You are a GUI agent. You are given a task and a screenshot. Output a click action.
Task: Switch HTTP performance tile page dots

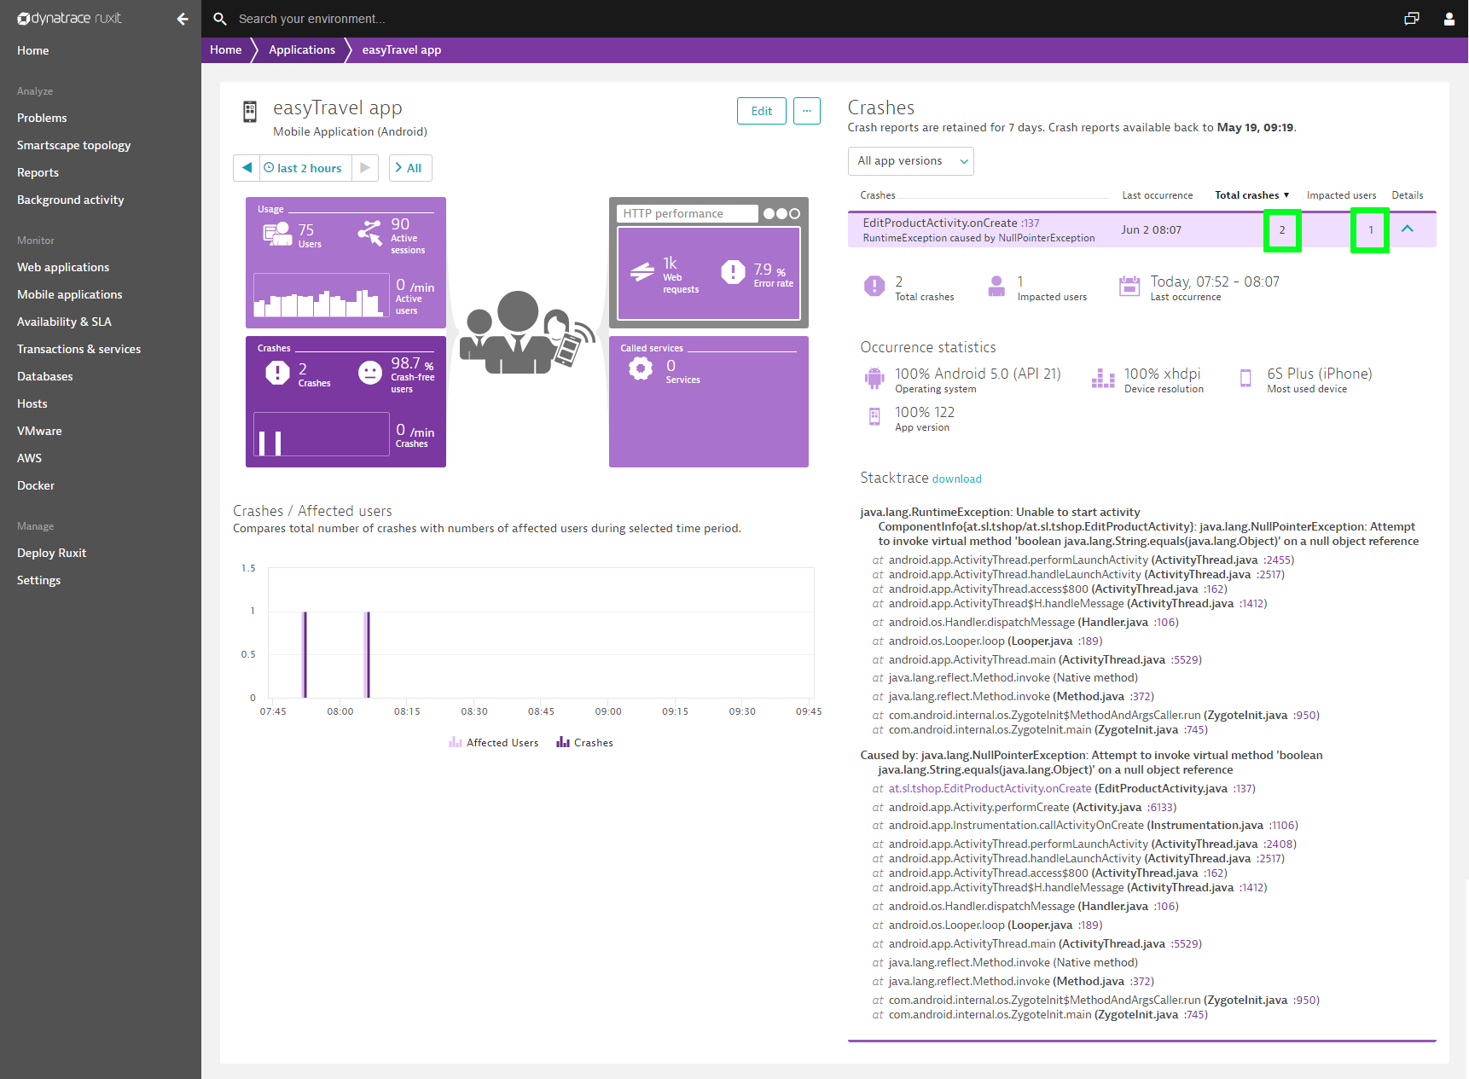click(782, 214)
